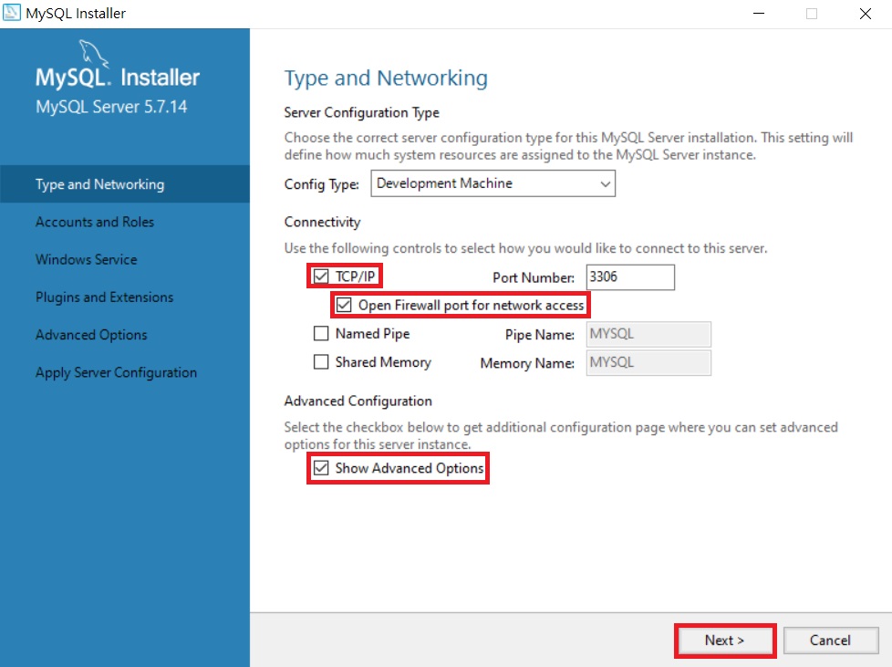The width and height of the screenshot is (892, 667).
Task: Click the 'Port Number:' label
Action: (534, 277)
